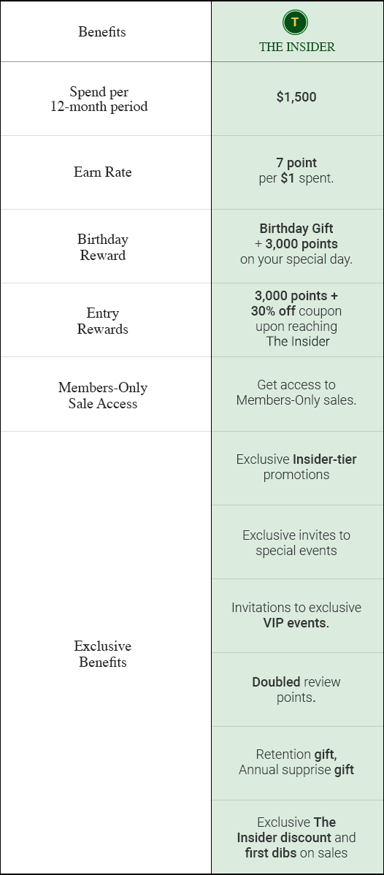Select Members-Only Sale Access label
Image resolution: width=384 pixels, height=875 pixels.
103,395
